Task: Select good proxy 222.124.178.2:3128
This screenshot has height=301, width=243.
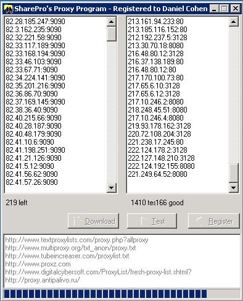Action: [x=157, y=150]
